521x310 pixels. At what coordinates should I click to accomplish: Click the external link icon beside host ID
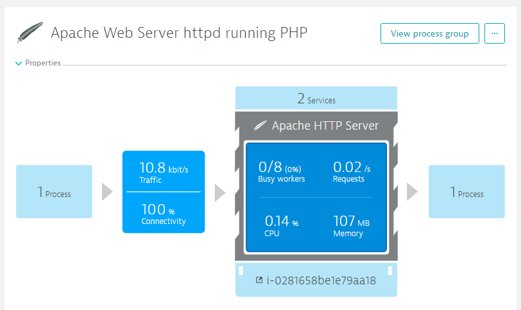(259, 280)
